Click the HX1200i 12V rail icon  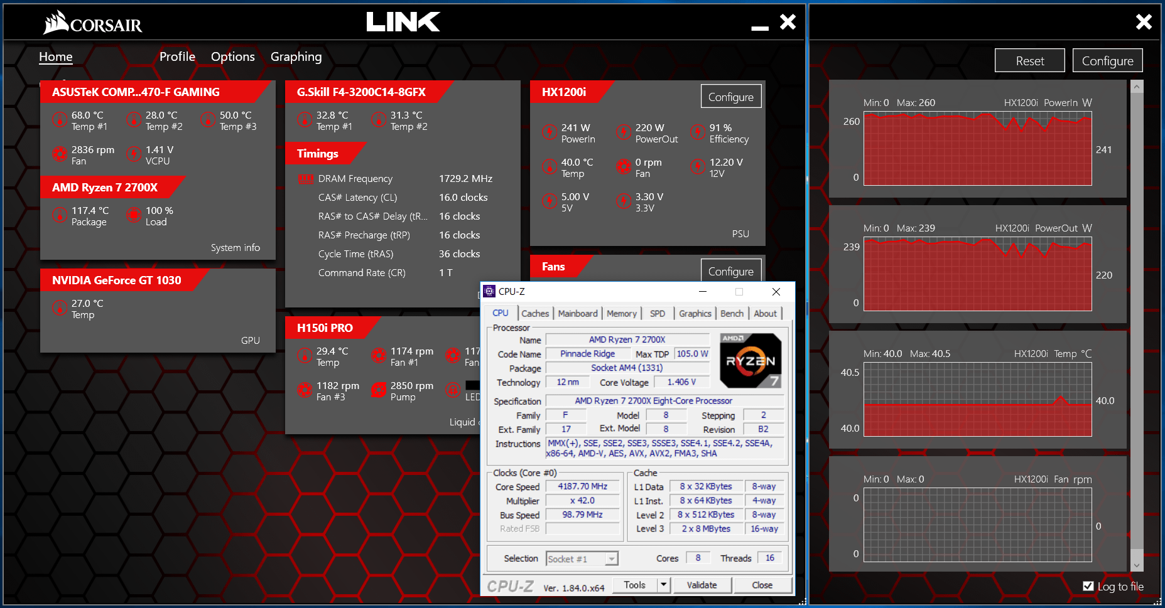coord(698,166)
